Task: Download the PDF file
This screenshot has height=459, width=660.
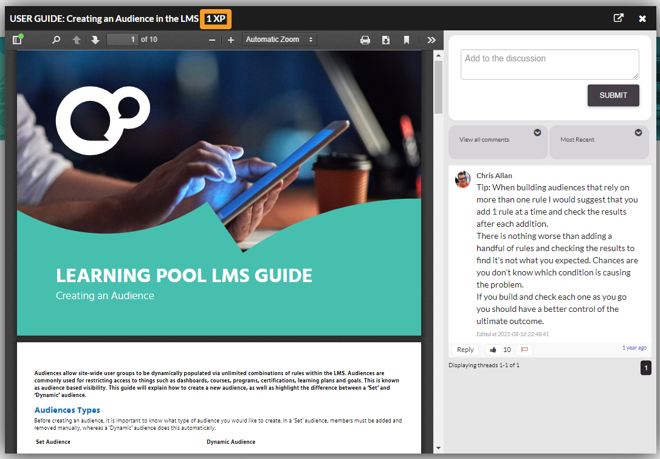Action: click(386, 40)
